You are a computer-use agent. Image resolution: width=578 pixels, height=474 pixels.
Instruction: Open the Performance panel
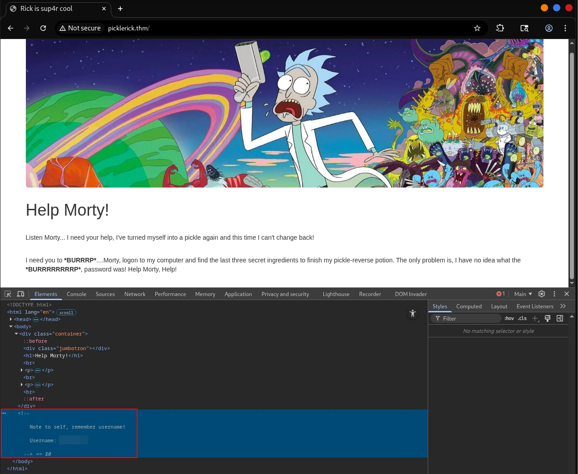click(170, 294)
